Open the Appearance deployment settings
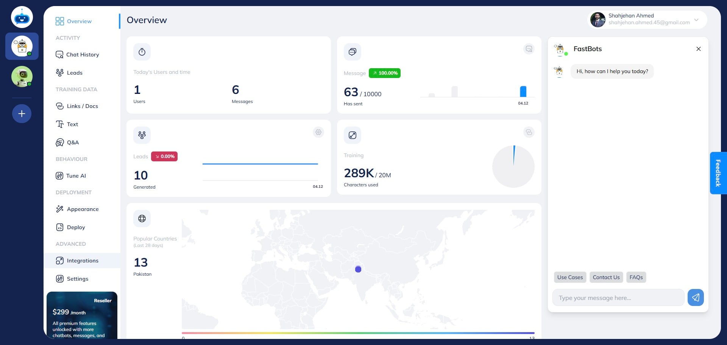The width and height of the screenshot is (727, 345). [83, 209]
